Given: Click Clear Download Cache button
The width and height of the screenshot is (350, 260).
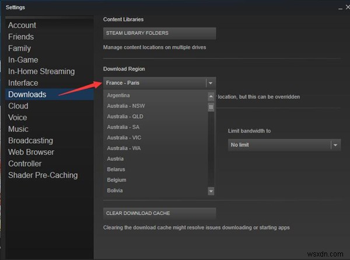Looking at the screenshot, I should 159,213.
